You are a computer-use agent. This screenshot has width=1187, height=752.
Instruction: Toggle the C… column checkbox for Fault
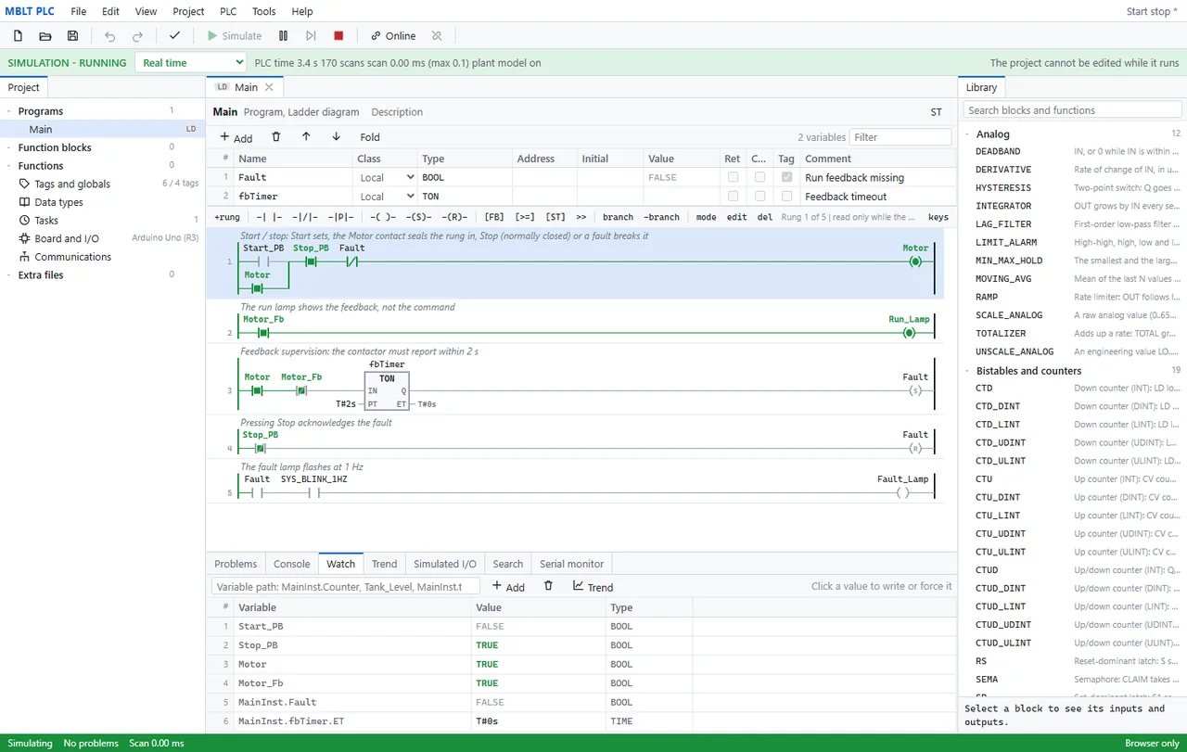[759, 177]
